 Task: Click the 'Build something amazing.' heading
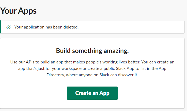(x=92, y=51)
